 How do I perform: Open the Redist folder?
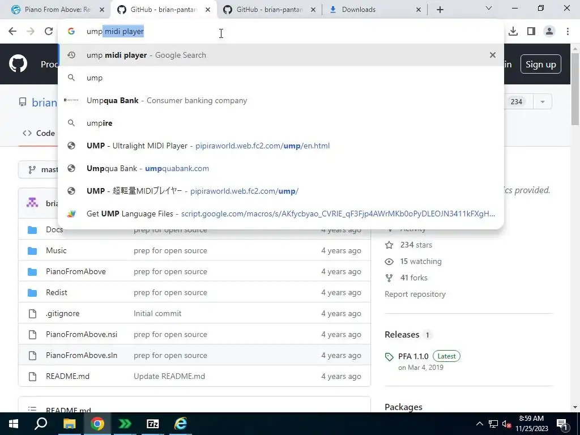(57, 292)
